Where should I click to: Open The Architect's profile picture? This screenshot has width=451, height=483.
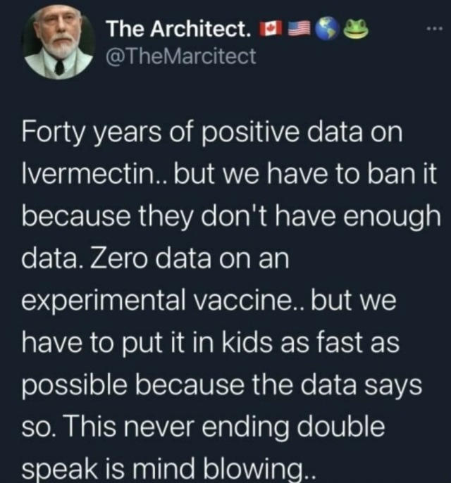click(60, 44)
